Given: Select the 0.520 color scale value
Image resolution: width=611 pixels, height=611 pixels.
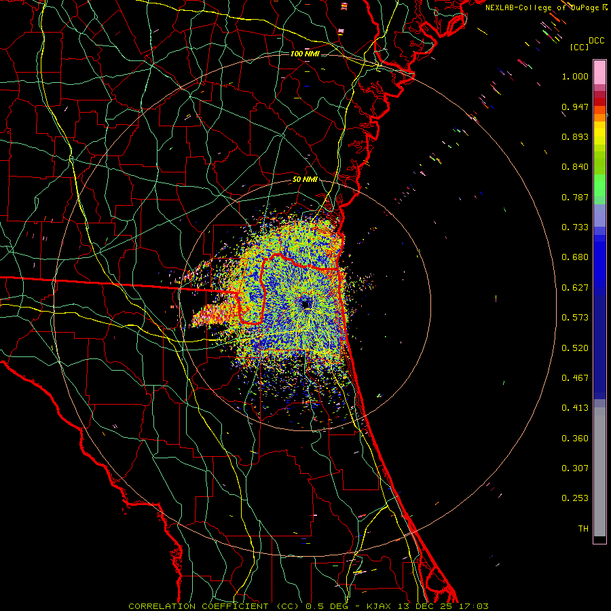Looking at the screenshot, I should (x=575, y=348).
